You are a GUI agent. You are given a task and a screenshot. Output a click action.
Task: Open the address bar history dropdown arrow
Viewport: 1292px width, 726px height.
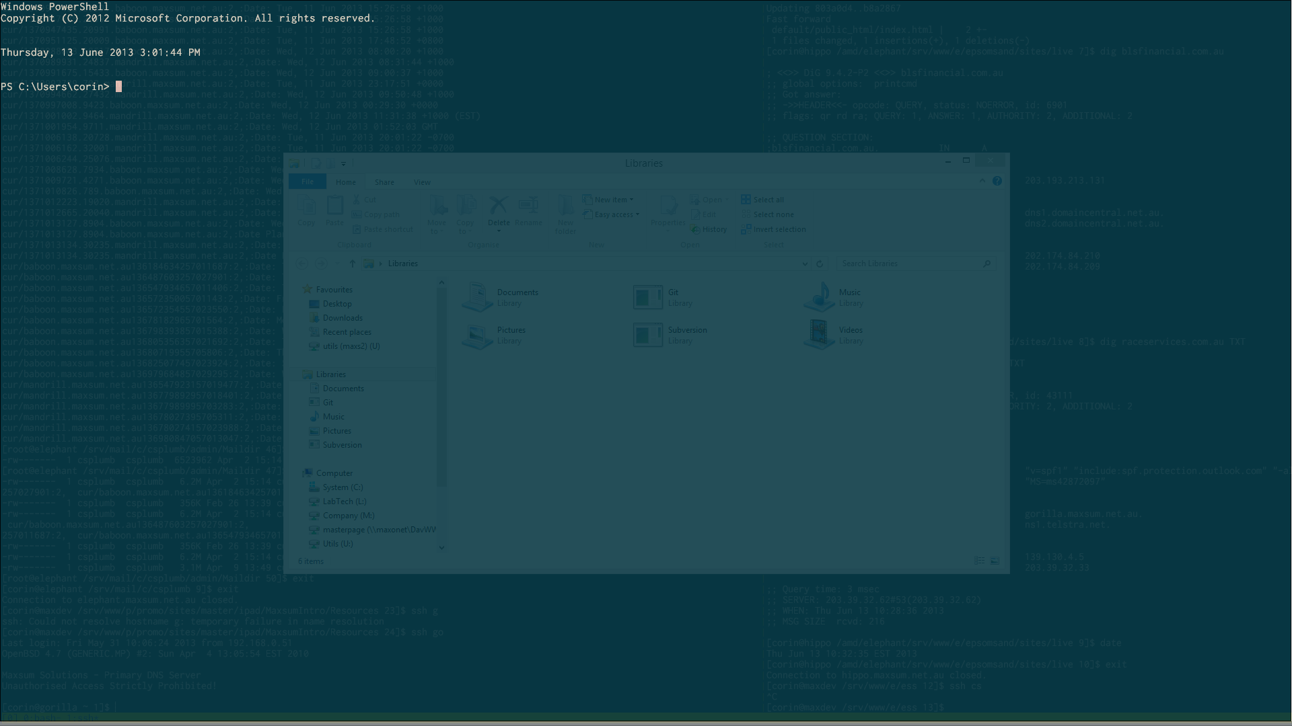point(805,264)
